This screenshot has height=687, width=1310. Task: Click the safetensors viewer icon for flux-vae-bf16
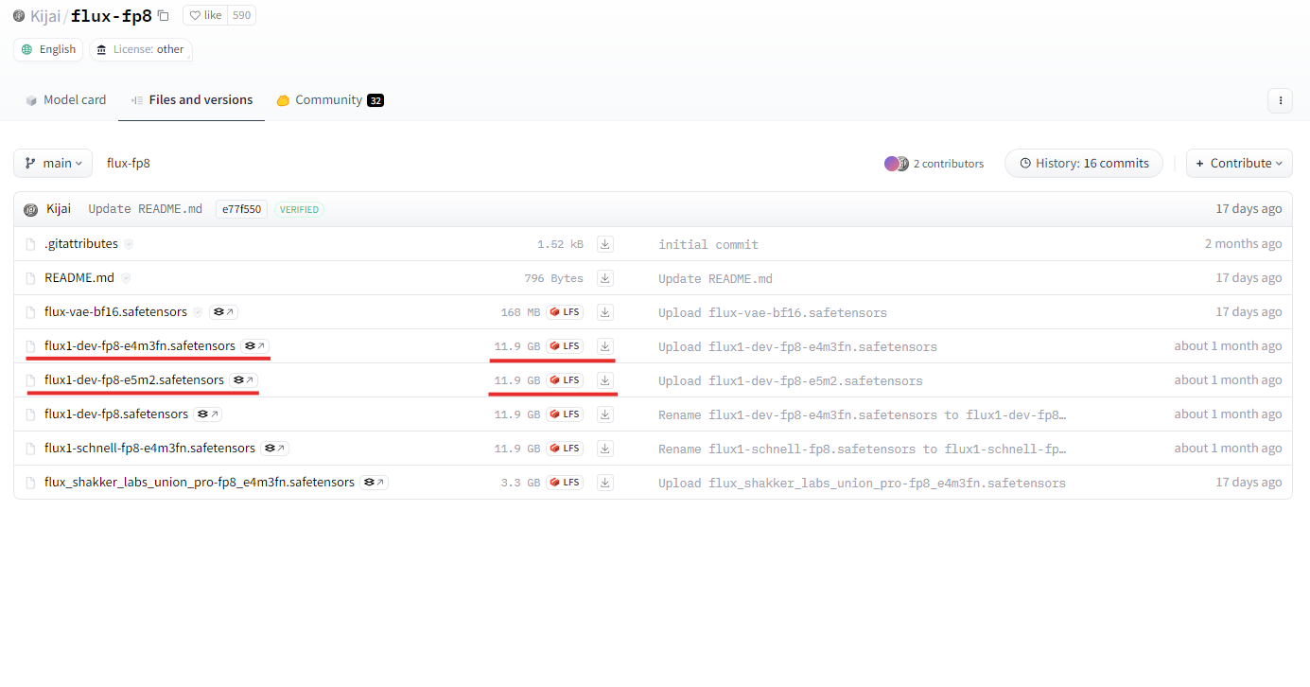223,312
